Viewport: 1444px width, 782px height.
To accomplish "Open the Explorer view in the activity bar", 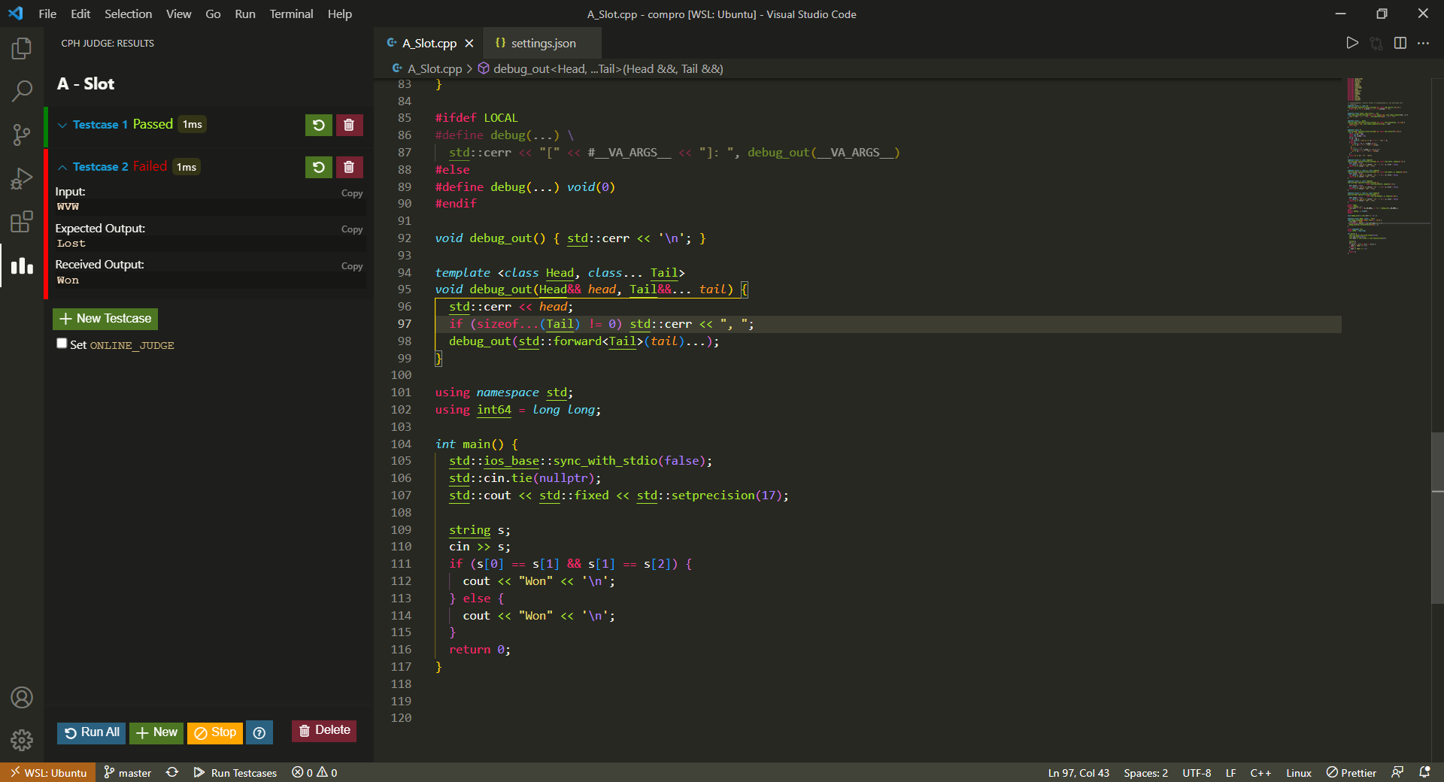I will pos(22,49).
